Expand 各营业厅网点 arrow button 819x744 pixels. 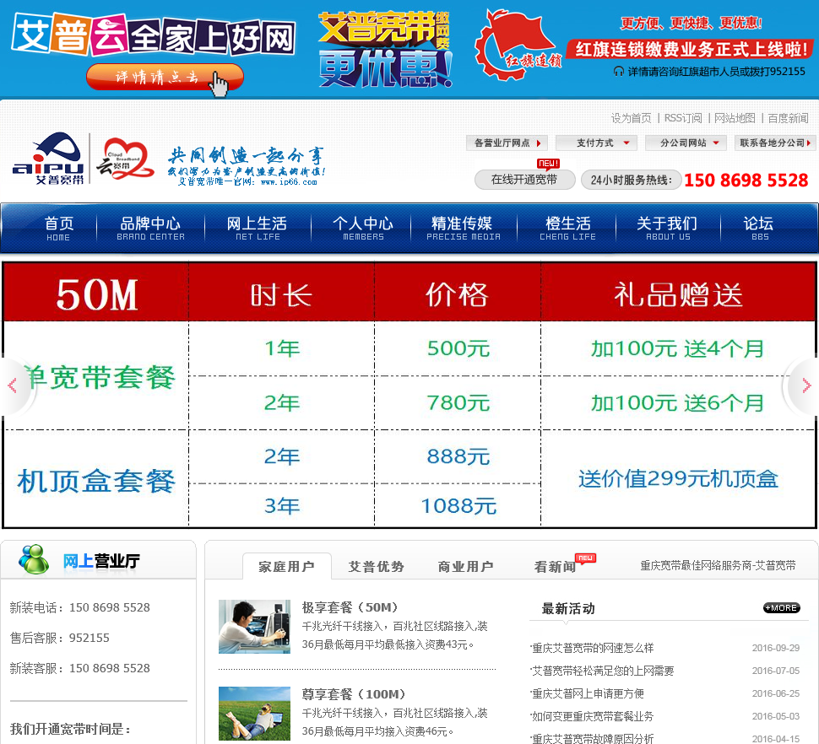click(507, 143)
